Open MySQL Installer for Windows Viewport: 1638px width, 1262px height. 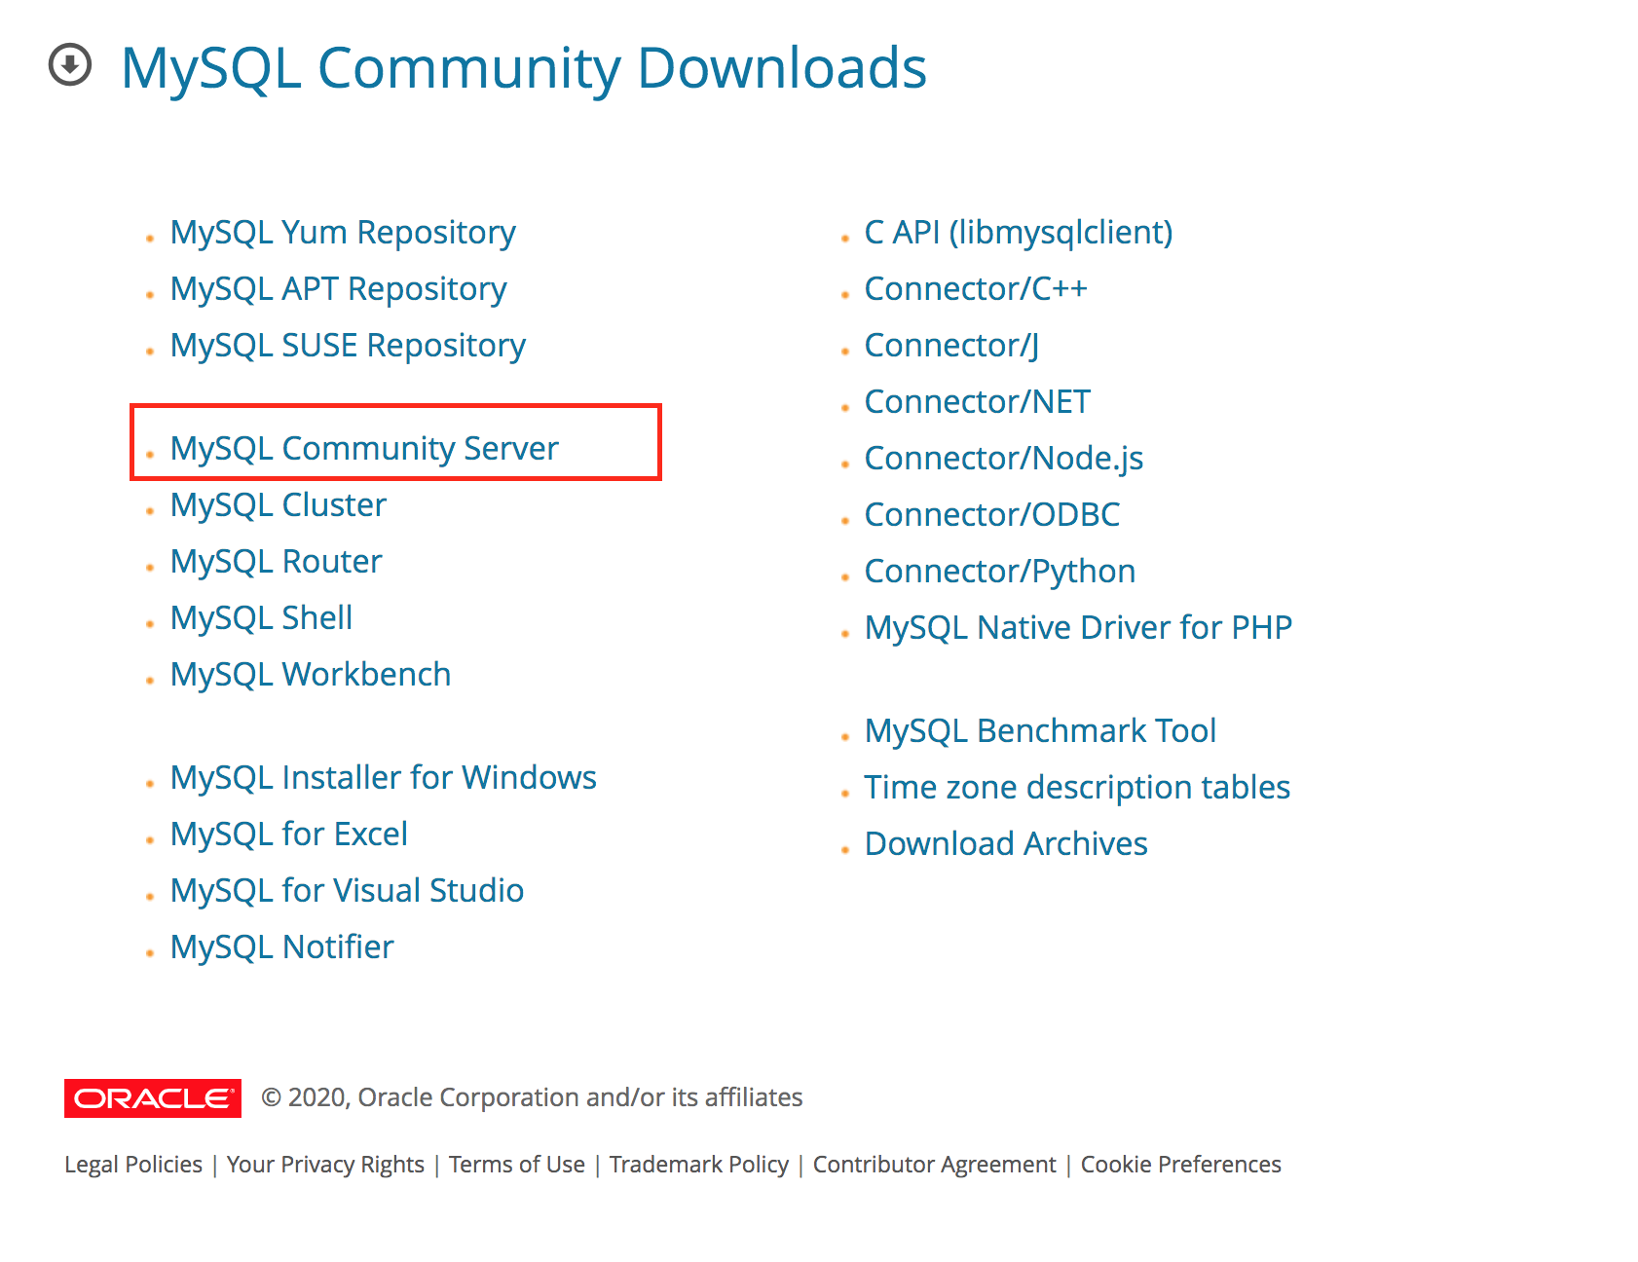[384, 778]
